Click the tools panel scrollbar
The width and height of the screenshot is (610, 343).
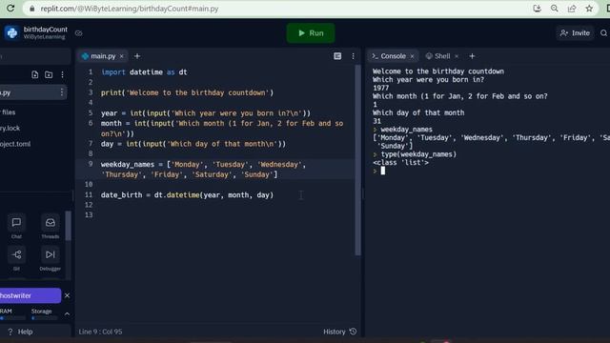point(69,226)
